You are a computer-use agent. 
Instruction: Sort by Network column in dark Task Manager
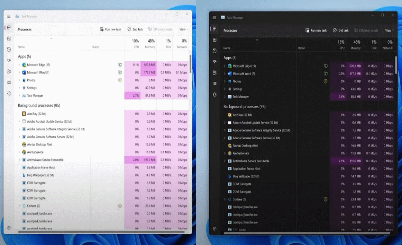pos(386,45)
